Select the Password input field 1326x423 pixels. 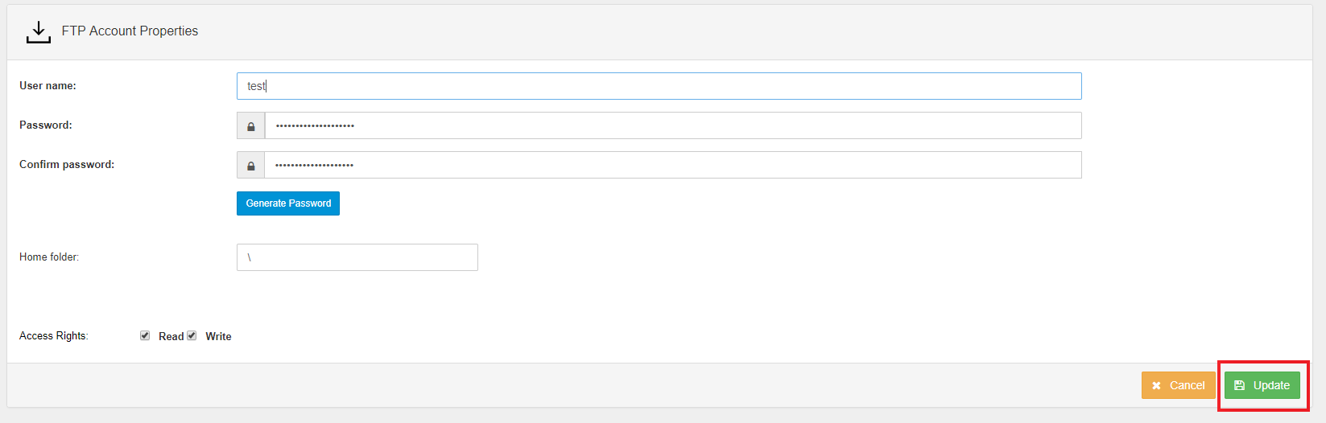tap(673, 125)
